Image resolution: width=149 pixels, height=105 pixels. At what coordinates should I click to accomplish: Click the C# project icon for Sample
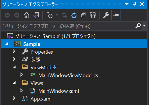(x=18, y=44)
